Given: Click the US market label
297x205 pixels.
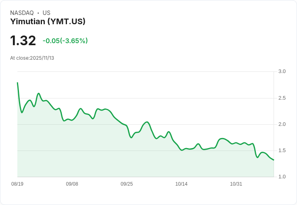Looking at the screenshot, I should (46, 13).
